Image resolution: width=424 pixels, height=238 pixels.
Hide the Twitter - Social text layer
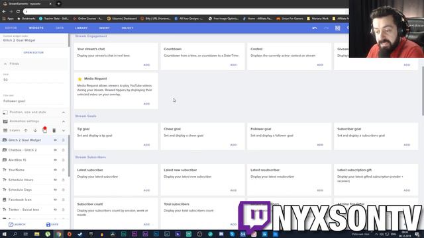pyautogui.click(x=55, y=210)
